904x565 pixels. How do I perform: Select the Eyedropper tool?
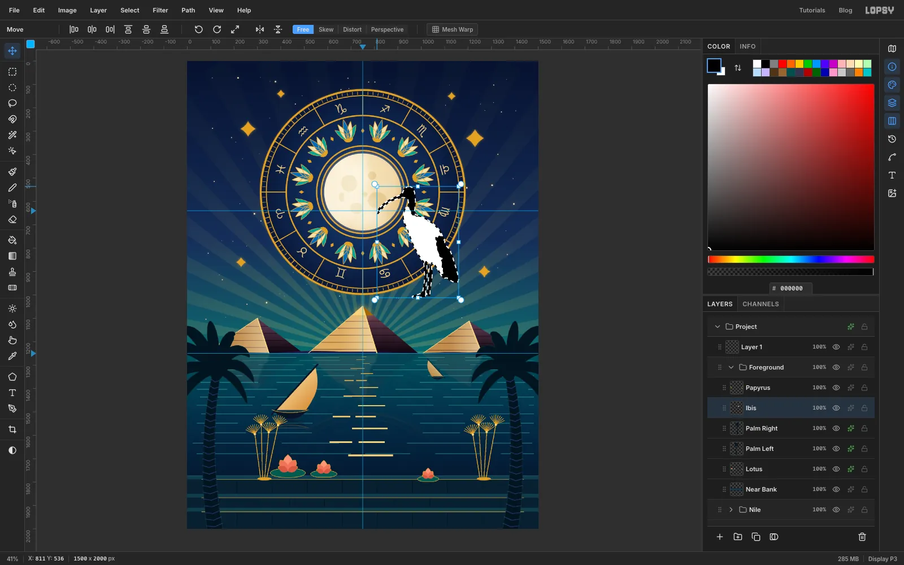[12, 356]
